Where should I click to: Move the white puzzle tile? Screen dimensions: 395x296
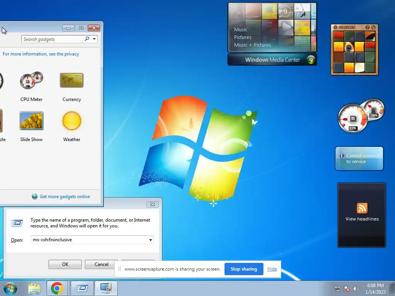(359, 67)
